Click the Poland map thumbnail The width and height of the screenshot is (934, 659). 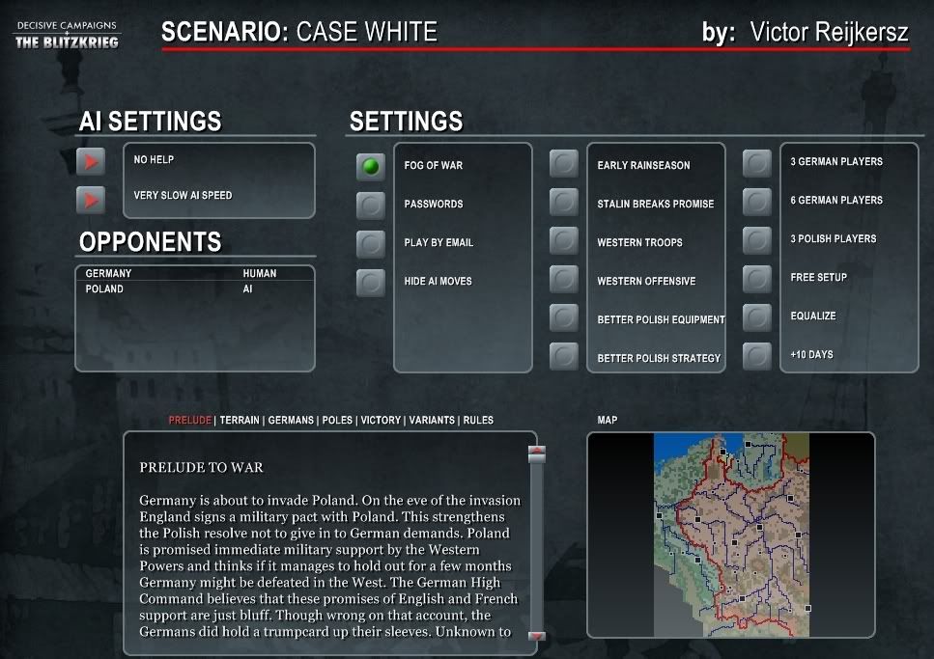(x=731, y=535)
